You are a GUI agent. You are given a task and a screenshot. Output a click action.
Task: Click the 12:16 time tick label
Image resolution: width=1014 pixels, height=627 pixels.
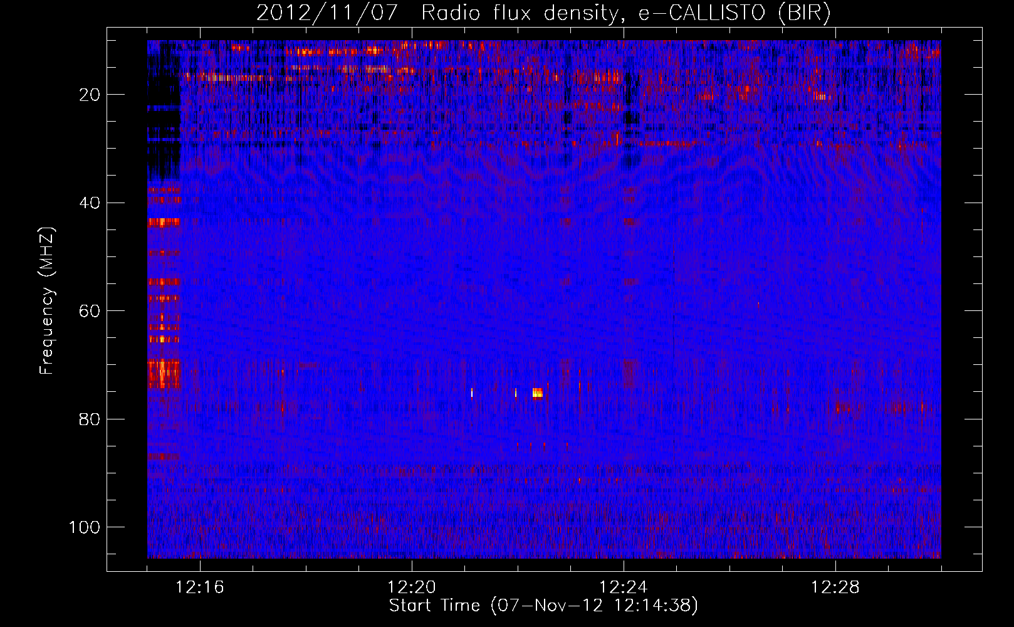[x=200, y=587]
